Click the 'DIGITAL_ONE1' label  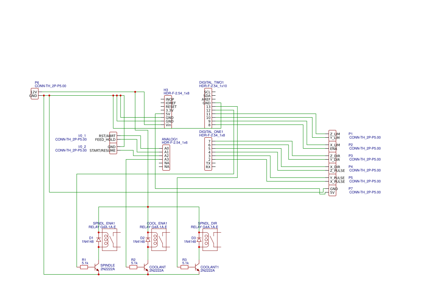coord(211,131)
